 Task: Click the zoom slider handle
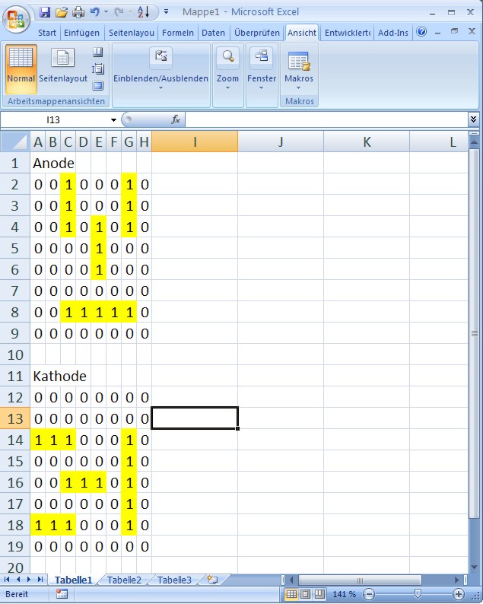[x=418, y=593]
